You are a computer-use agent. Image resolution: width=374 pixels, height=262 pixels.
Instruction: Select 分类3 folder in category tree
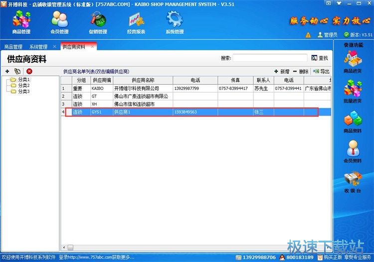23,91
